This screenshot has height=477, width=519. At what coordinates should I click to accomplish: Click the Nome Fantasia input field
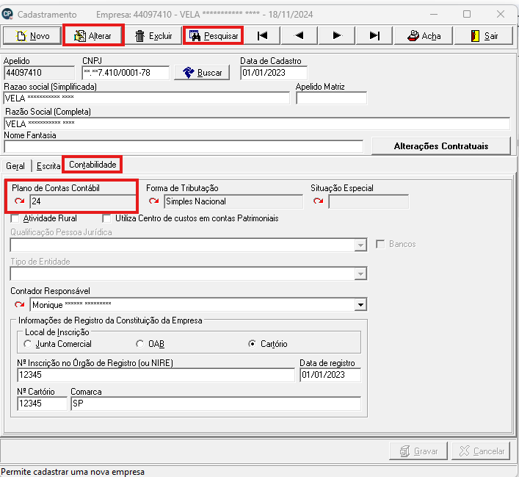pyautogui.click(x=184, y=146)
